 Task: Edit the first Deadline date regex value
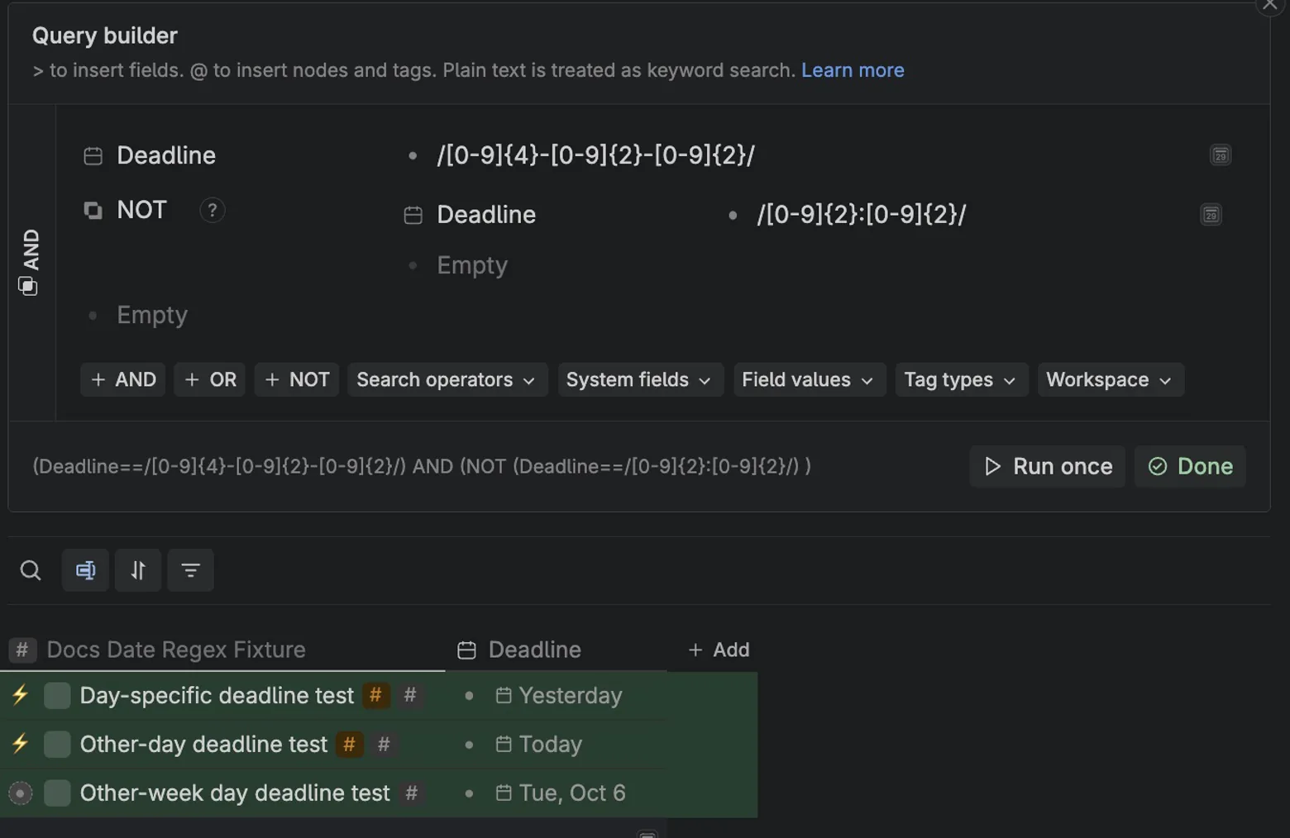point(595,155)
